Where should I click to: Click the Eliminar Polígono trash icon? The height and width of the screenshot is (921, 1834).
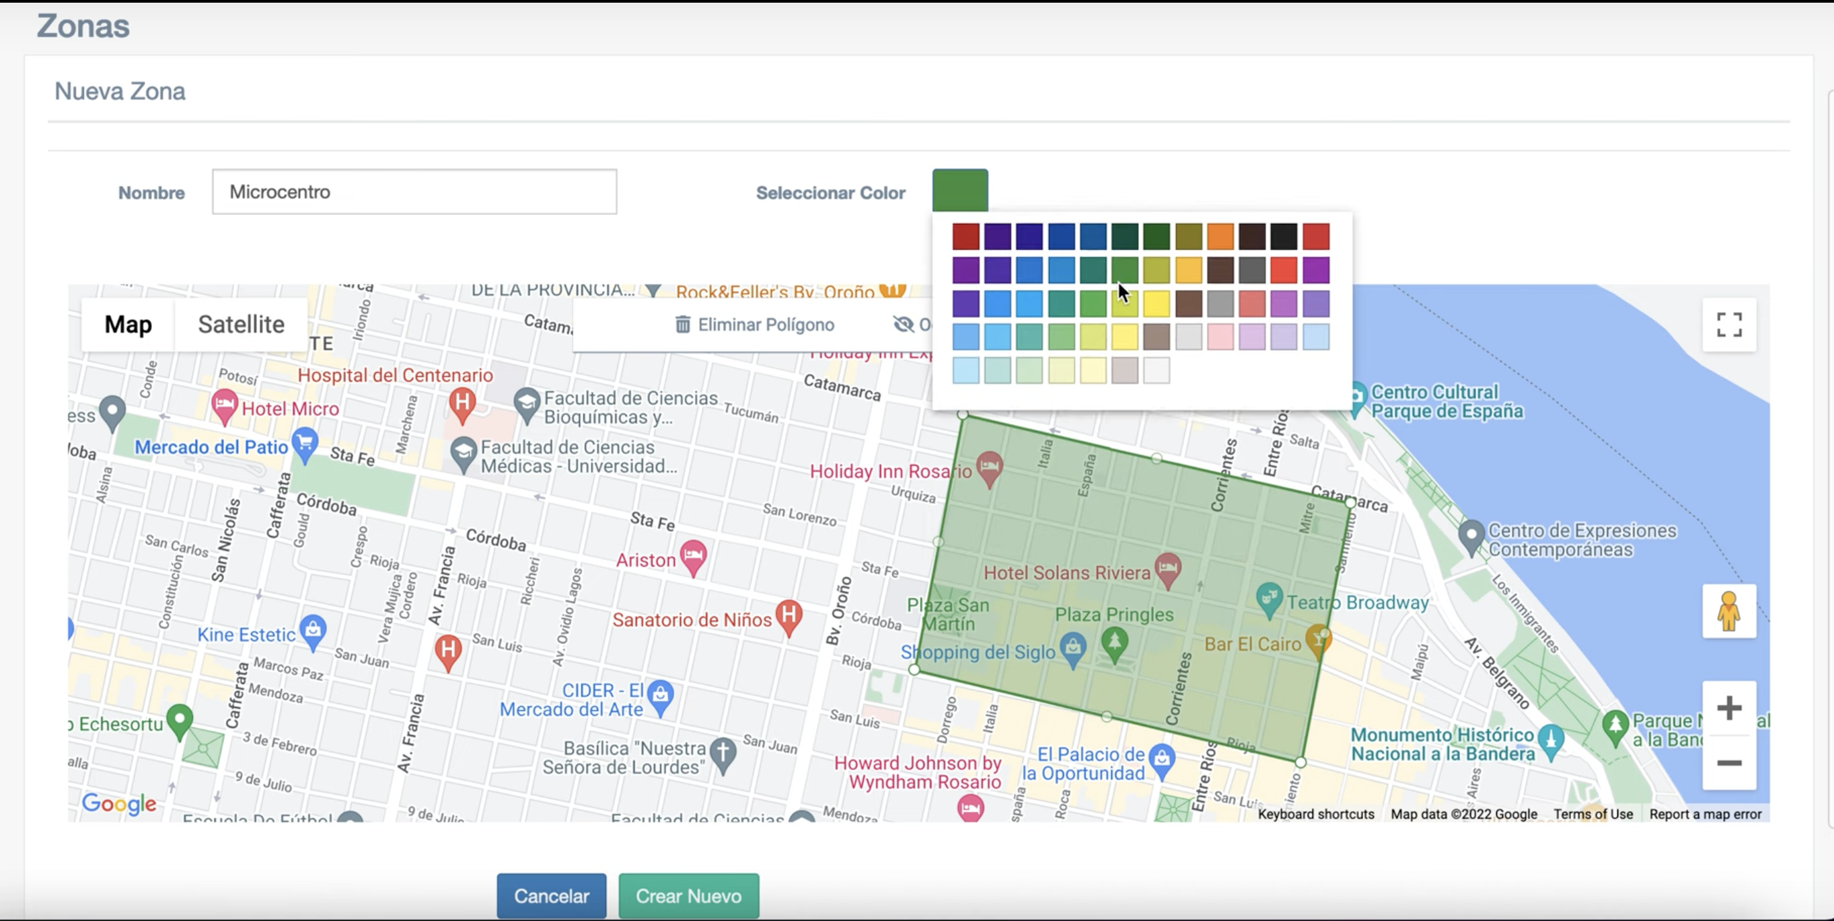tap(682, 325)
